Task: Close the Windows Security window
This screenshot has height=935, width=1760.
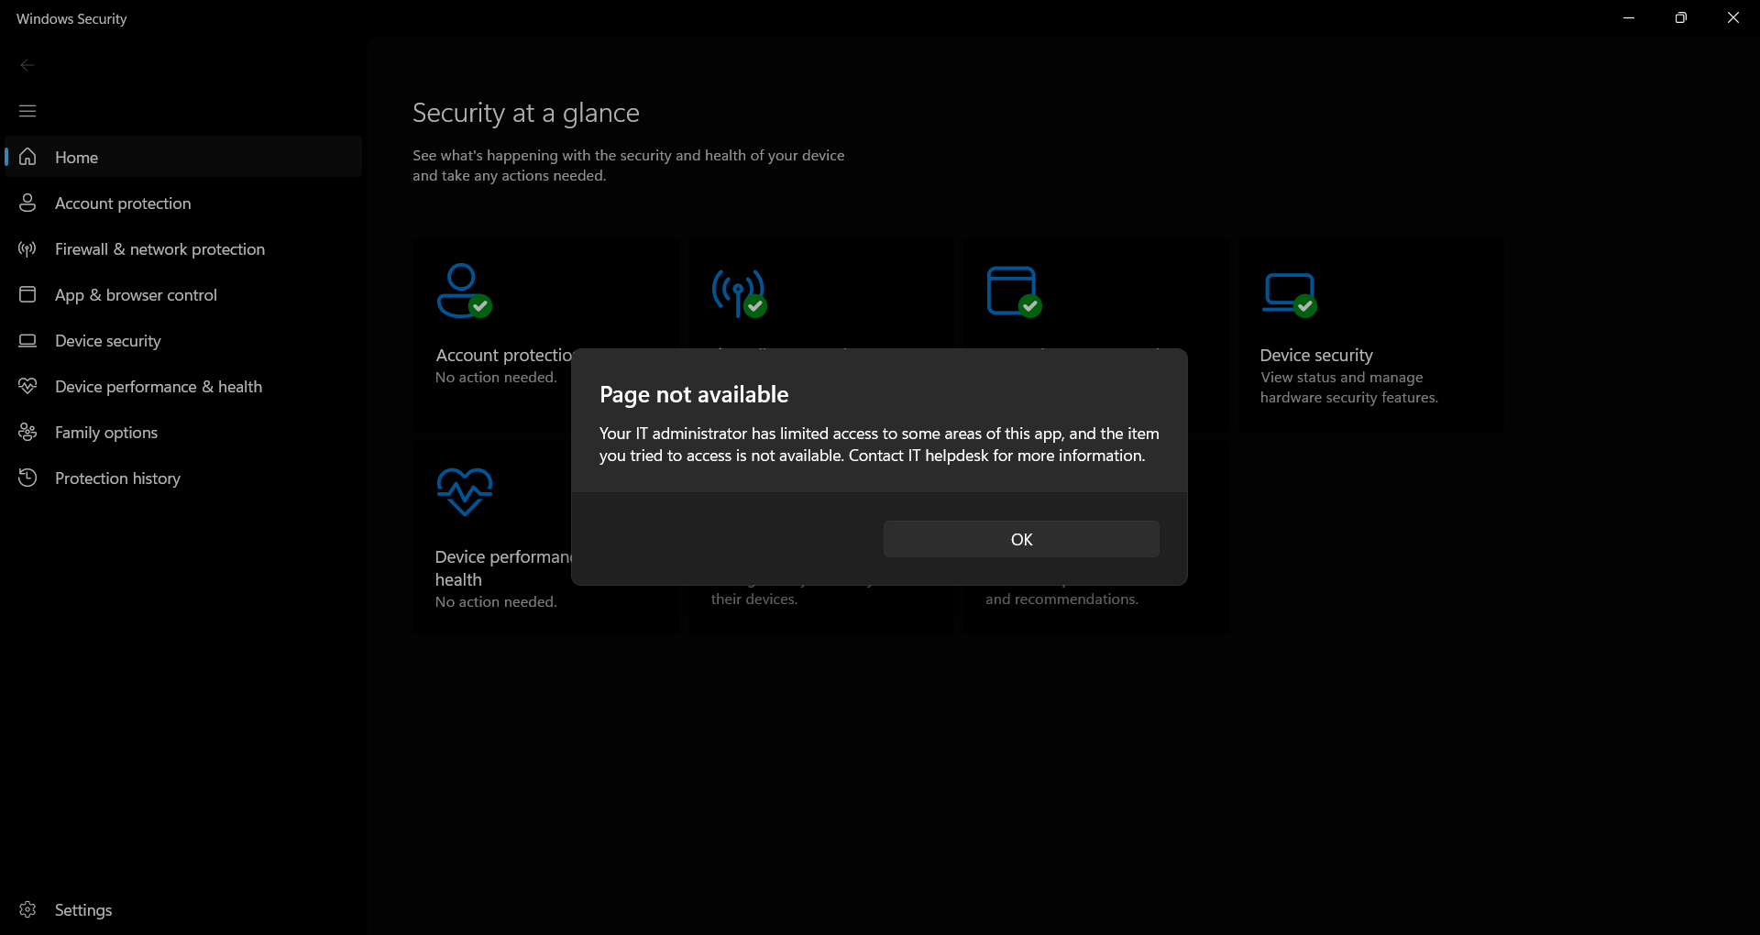Action: pos(1733,18)
